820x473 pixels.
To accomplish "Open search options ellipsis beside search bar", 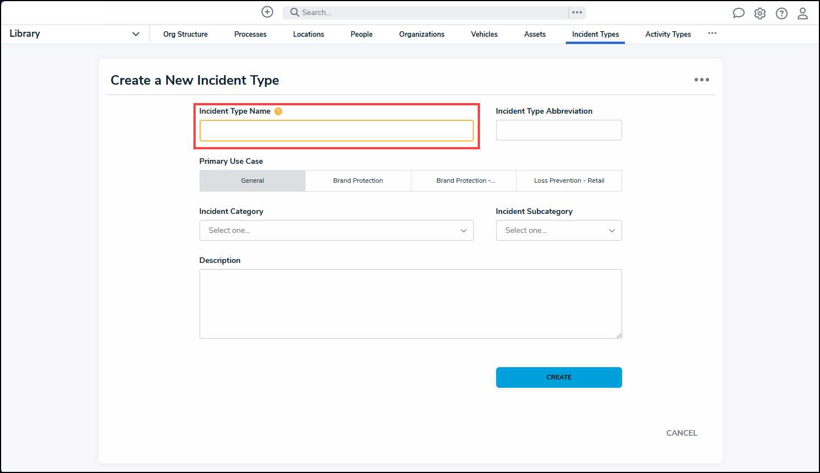I will [x=577, y=12].
